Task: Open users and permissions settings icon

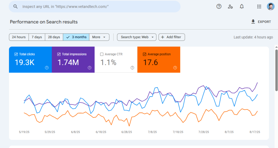Action: pyautogui.click(x=230, y=7)
